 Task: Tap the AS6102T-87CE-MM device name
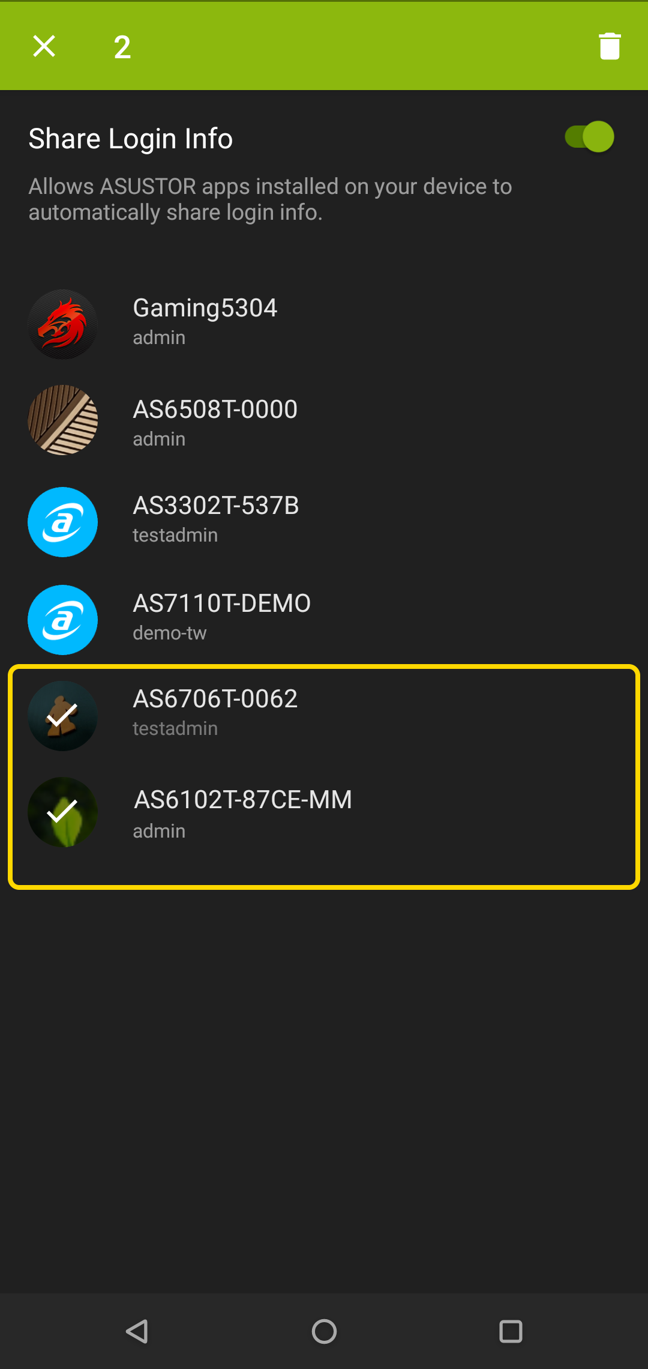pyautogui.click(x=242, y=800)
